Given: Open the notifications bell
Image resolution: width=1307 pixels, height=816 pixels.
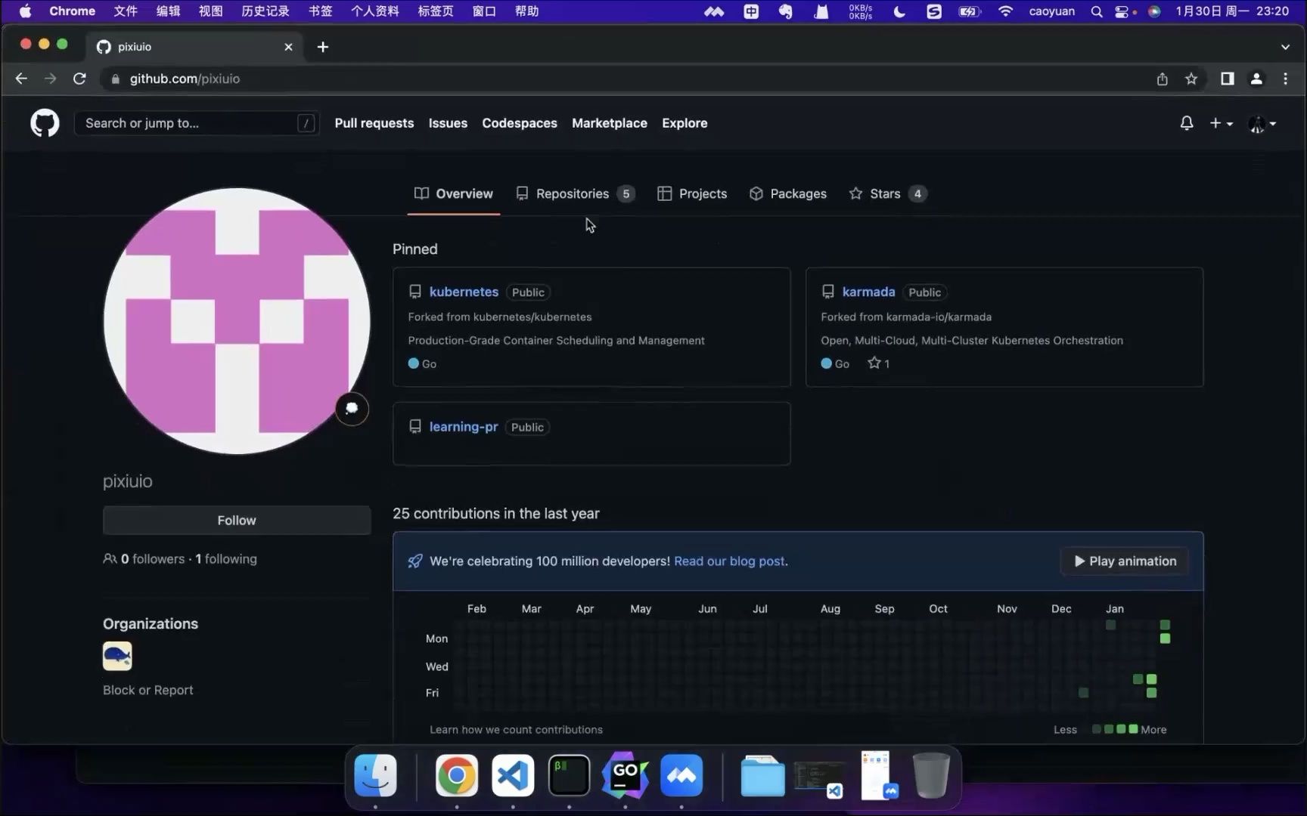Looking at the screenshot, I should pos(1186,123).
